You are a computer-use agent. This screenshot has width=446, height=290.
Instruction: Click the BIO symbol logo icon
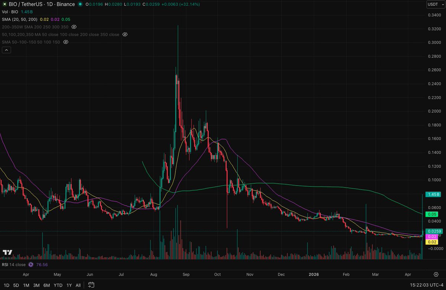click(x=4, y=4)
